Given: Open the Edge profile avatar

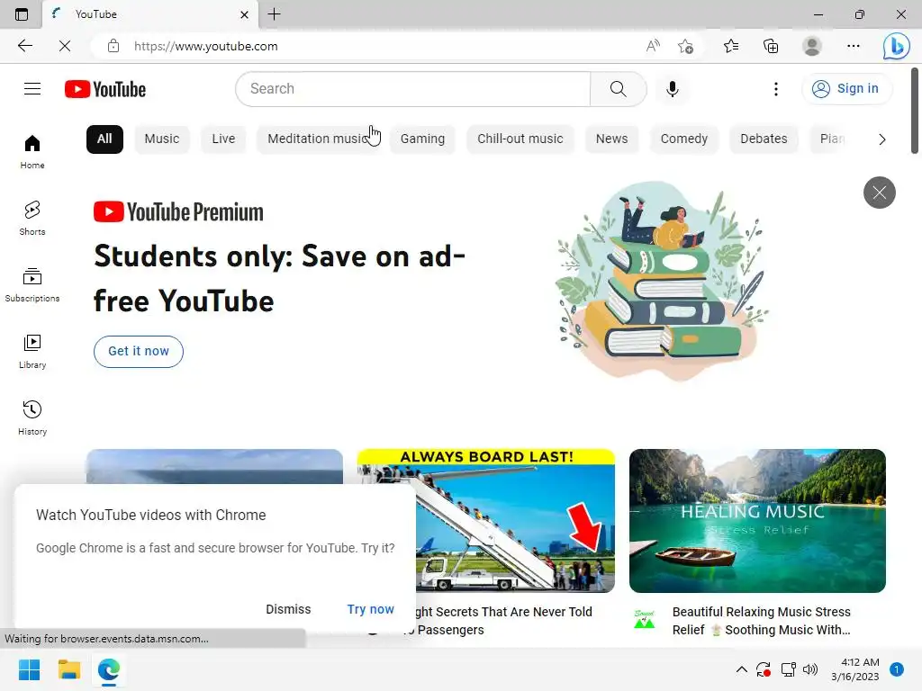Looking at the screenshot, I should [x=811, y=46].
